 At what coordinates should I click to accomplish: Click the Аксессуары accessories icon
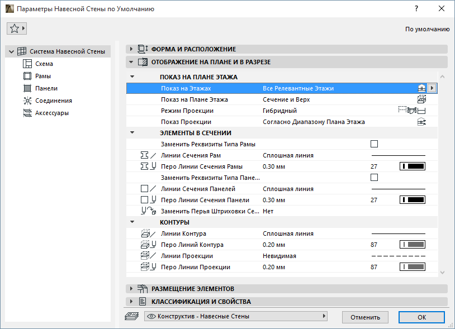tap(27, 113)
